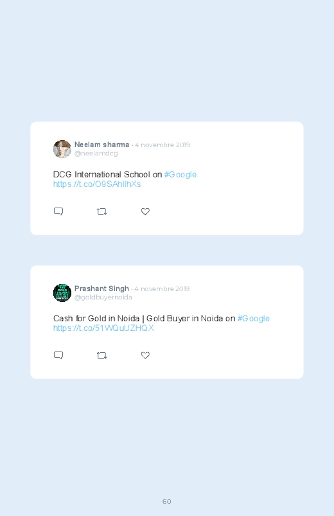This screenshot has height=516, width=334.
Task: Like the DCG International School tweet
Action: pos(145,211)
